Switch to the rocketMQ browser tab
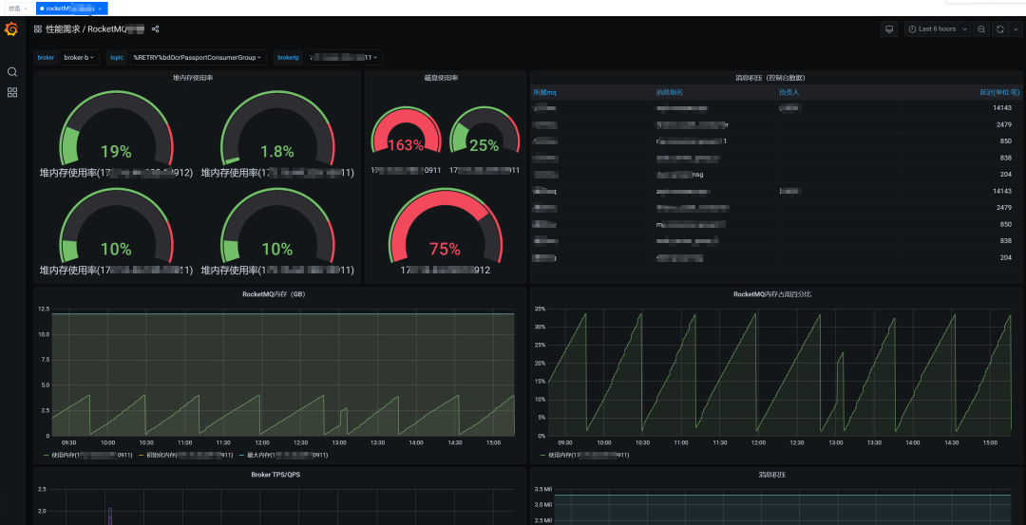Screen dimensions: 1026x525 tap(70, 9)
